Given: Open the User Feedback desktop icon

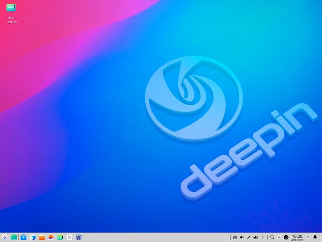Looking at the screenshot, I should click(x=11, y=13).
